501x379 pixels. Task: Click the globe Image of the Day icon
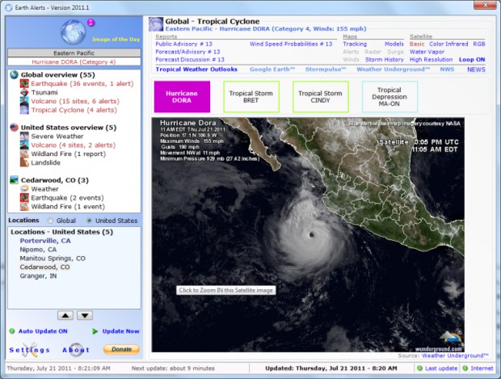pos(74,32)
